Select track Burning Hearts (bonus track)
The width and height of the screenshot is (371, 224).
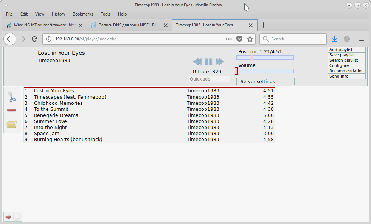click(149, 140)
